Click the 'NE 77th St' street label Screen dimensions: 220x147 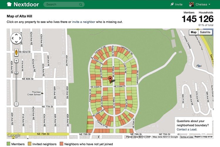(47, 107)
